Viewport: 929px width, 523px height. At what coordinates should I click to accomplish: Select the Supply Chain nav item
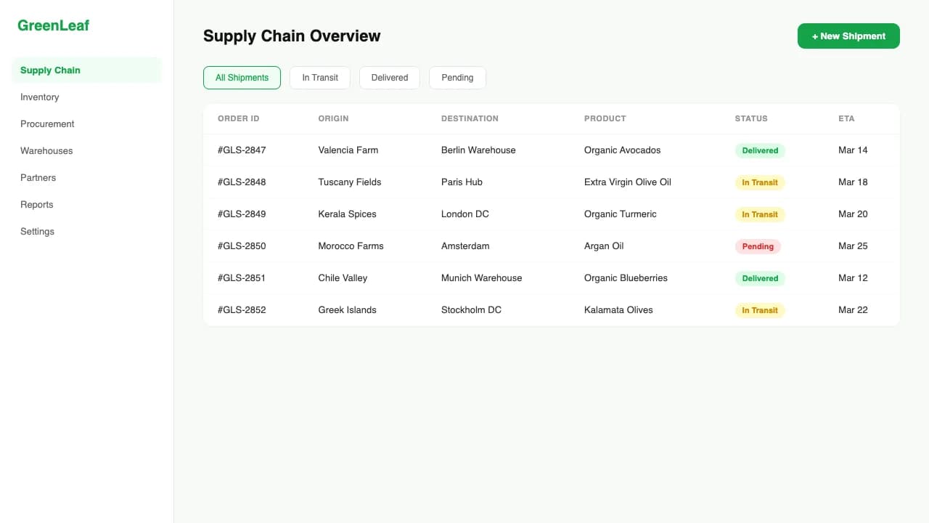point(50,70)
